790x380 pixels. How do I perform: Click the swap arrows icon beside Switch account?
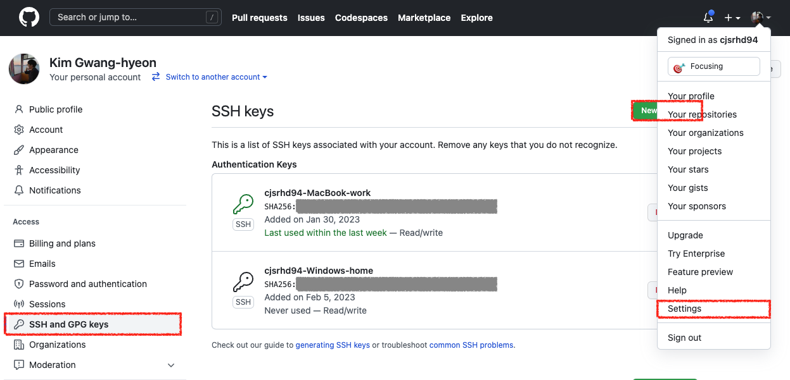coord(156,77)
